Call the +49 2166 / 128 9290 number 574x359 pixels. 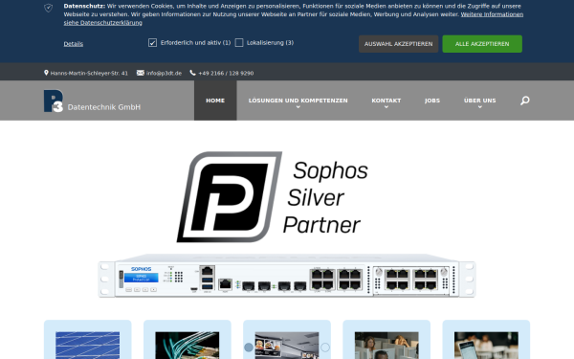click(x=226, y=74)
